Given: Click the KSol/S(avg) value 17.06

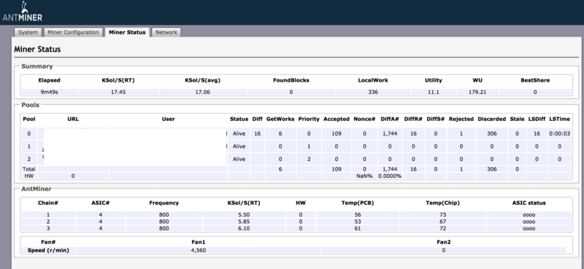Looking at the screenshot, I should 202,92.
